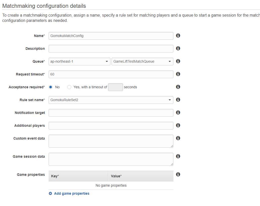
Task: Click the Key column header in properties table
Action: click(78, 176)
